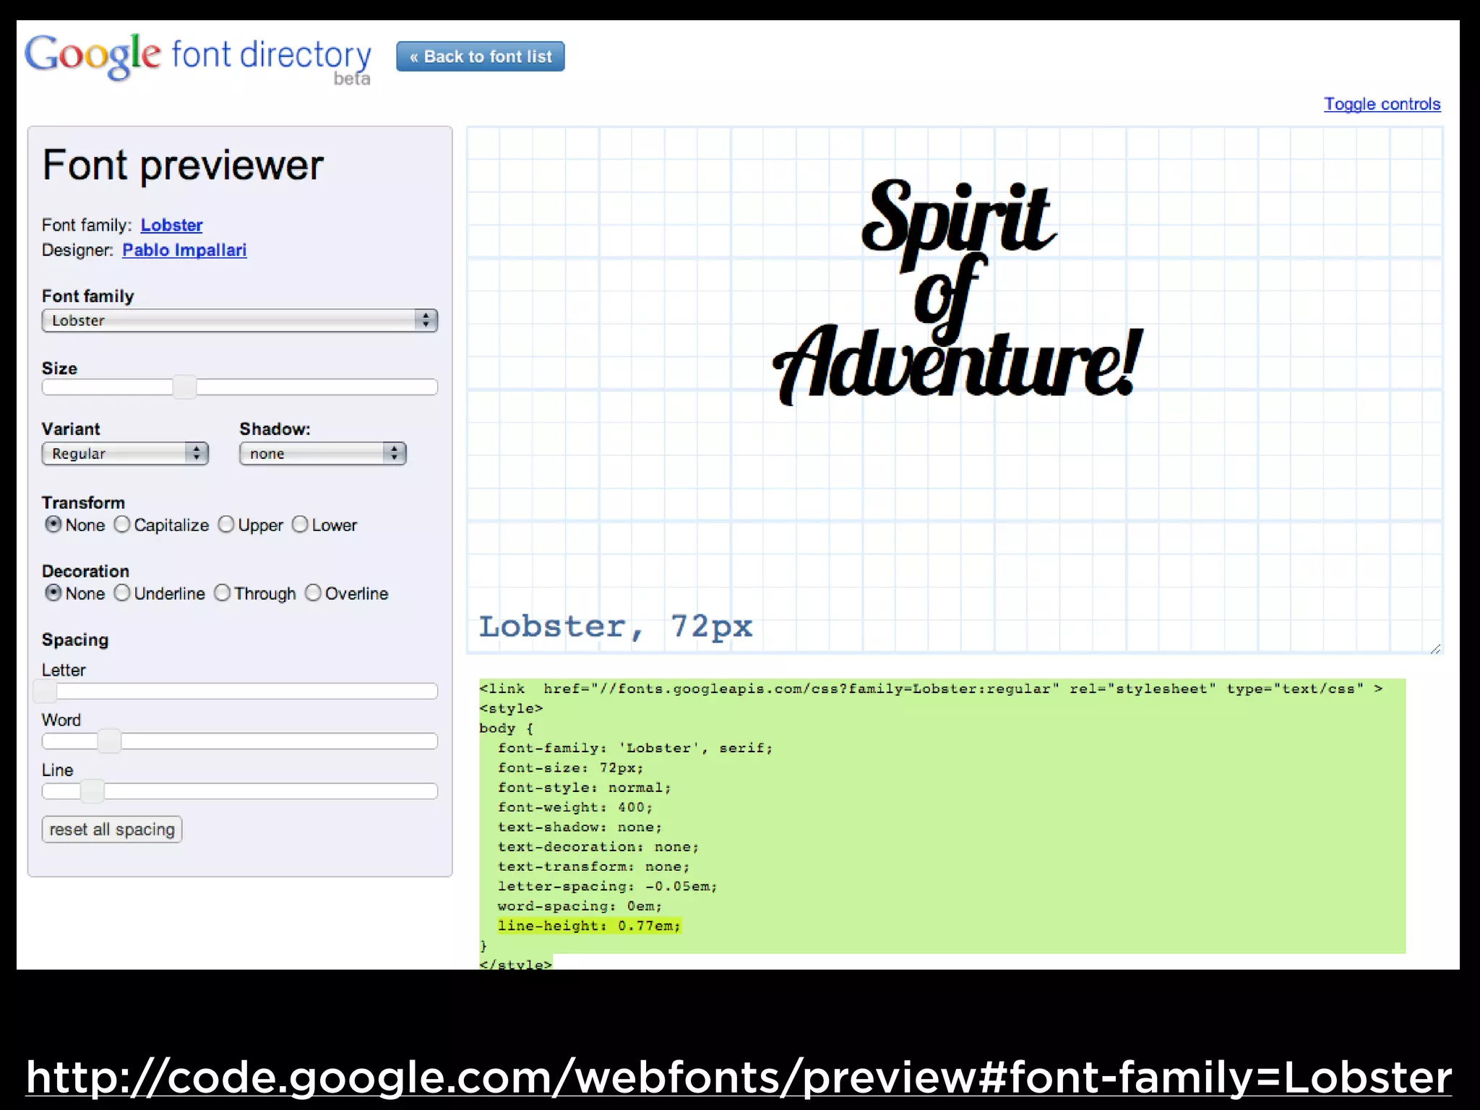This screenshot has width=1480, height=1110.
Task: Click the Google font directory logo
Action: click(x=198, y=58)
